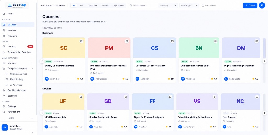Open the VS course thumbnail
Image resolution: width=268 pixels, height=135 pixels.
(x=197, y=101)
